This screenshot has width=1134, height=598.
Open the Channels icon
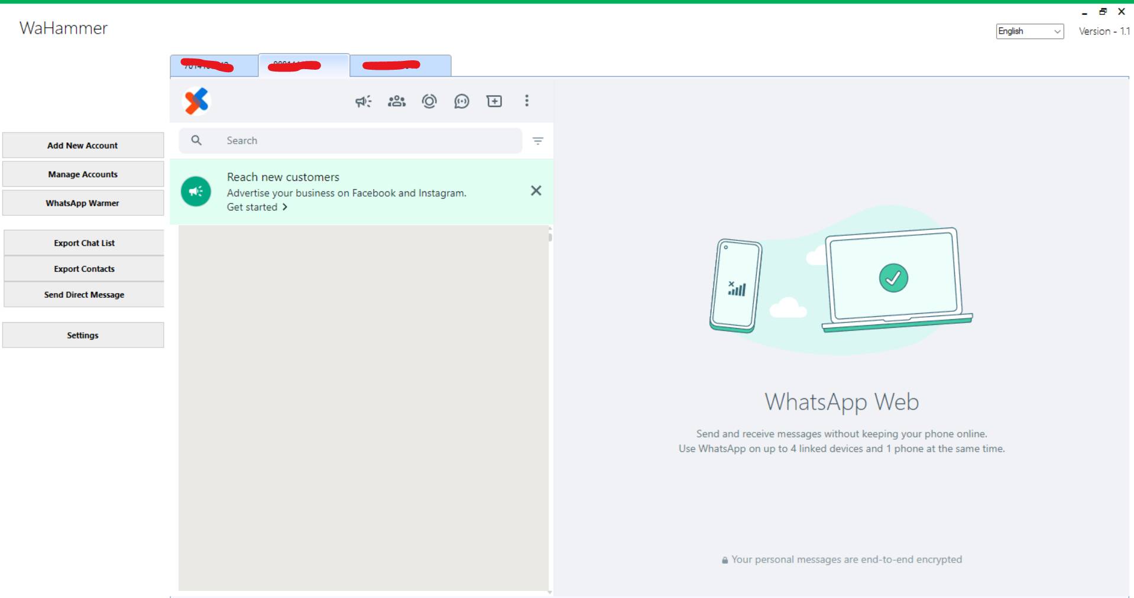click(x=462, y=102)
